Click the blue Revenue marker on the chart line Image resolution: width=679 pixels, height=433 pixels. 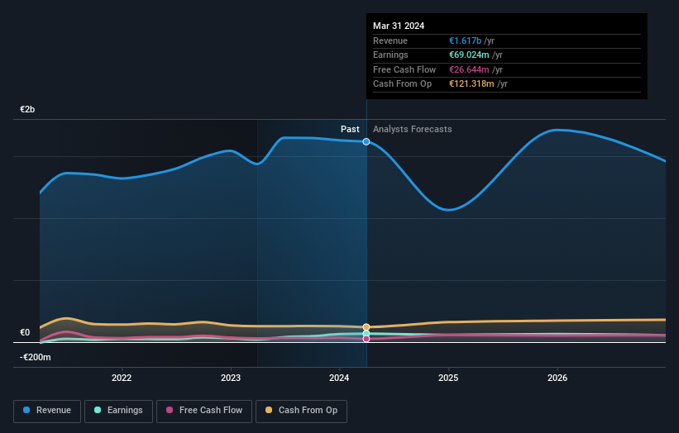tap(366, 142)
